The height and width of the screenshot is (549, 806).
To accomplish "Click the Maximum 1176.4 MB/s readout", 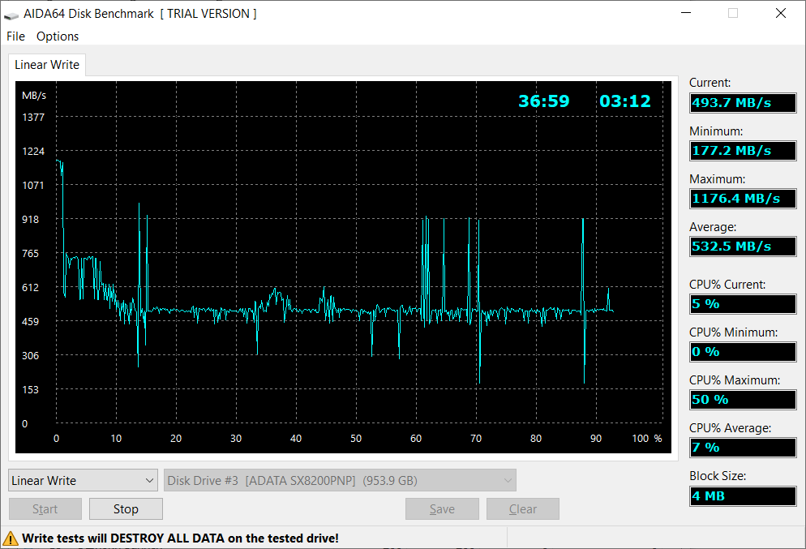I will [743, 199].
